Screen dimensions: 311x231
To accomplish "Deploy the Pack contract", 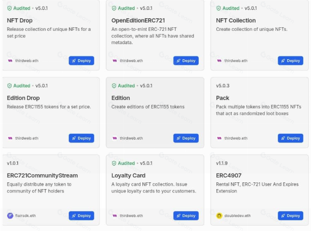I will (290, 138).
